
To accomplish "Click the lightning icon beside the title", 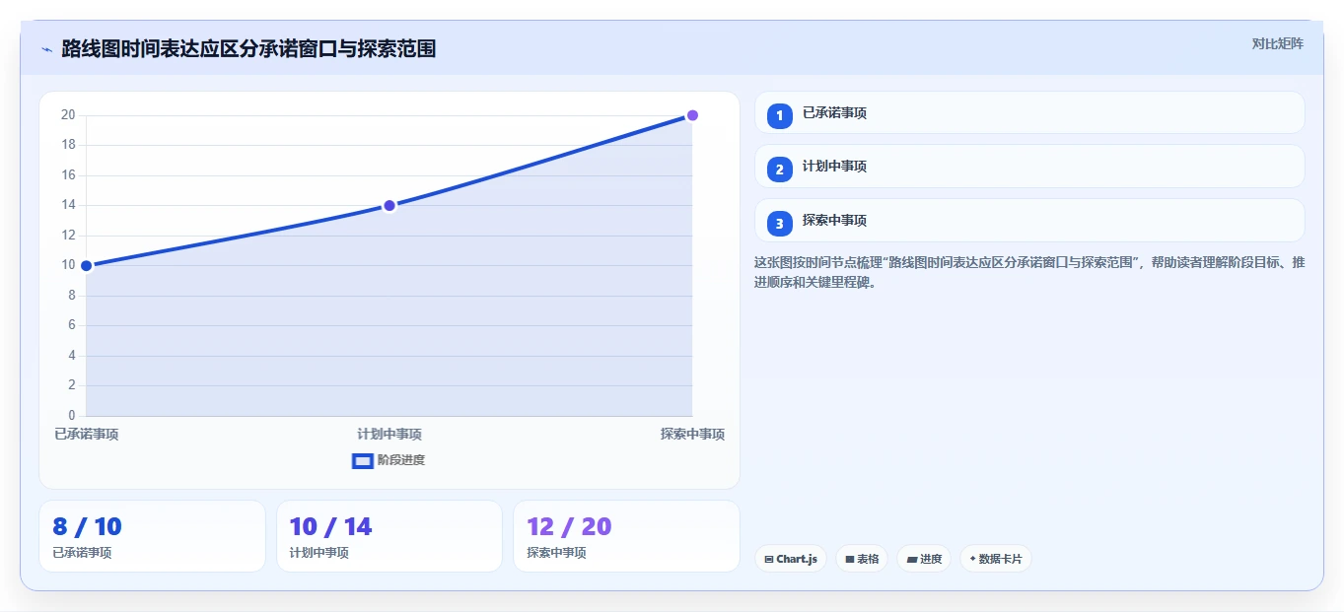I will pyautogui.click(x=46, y=49).
